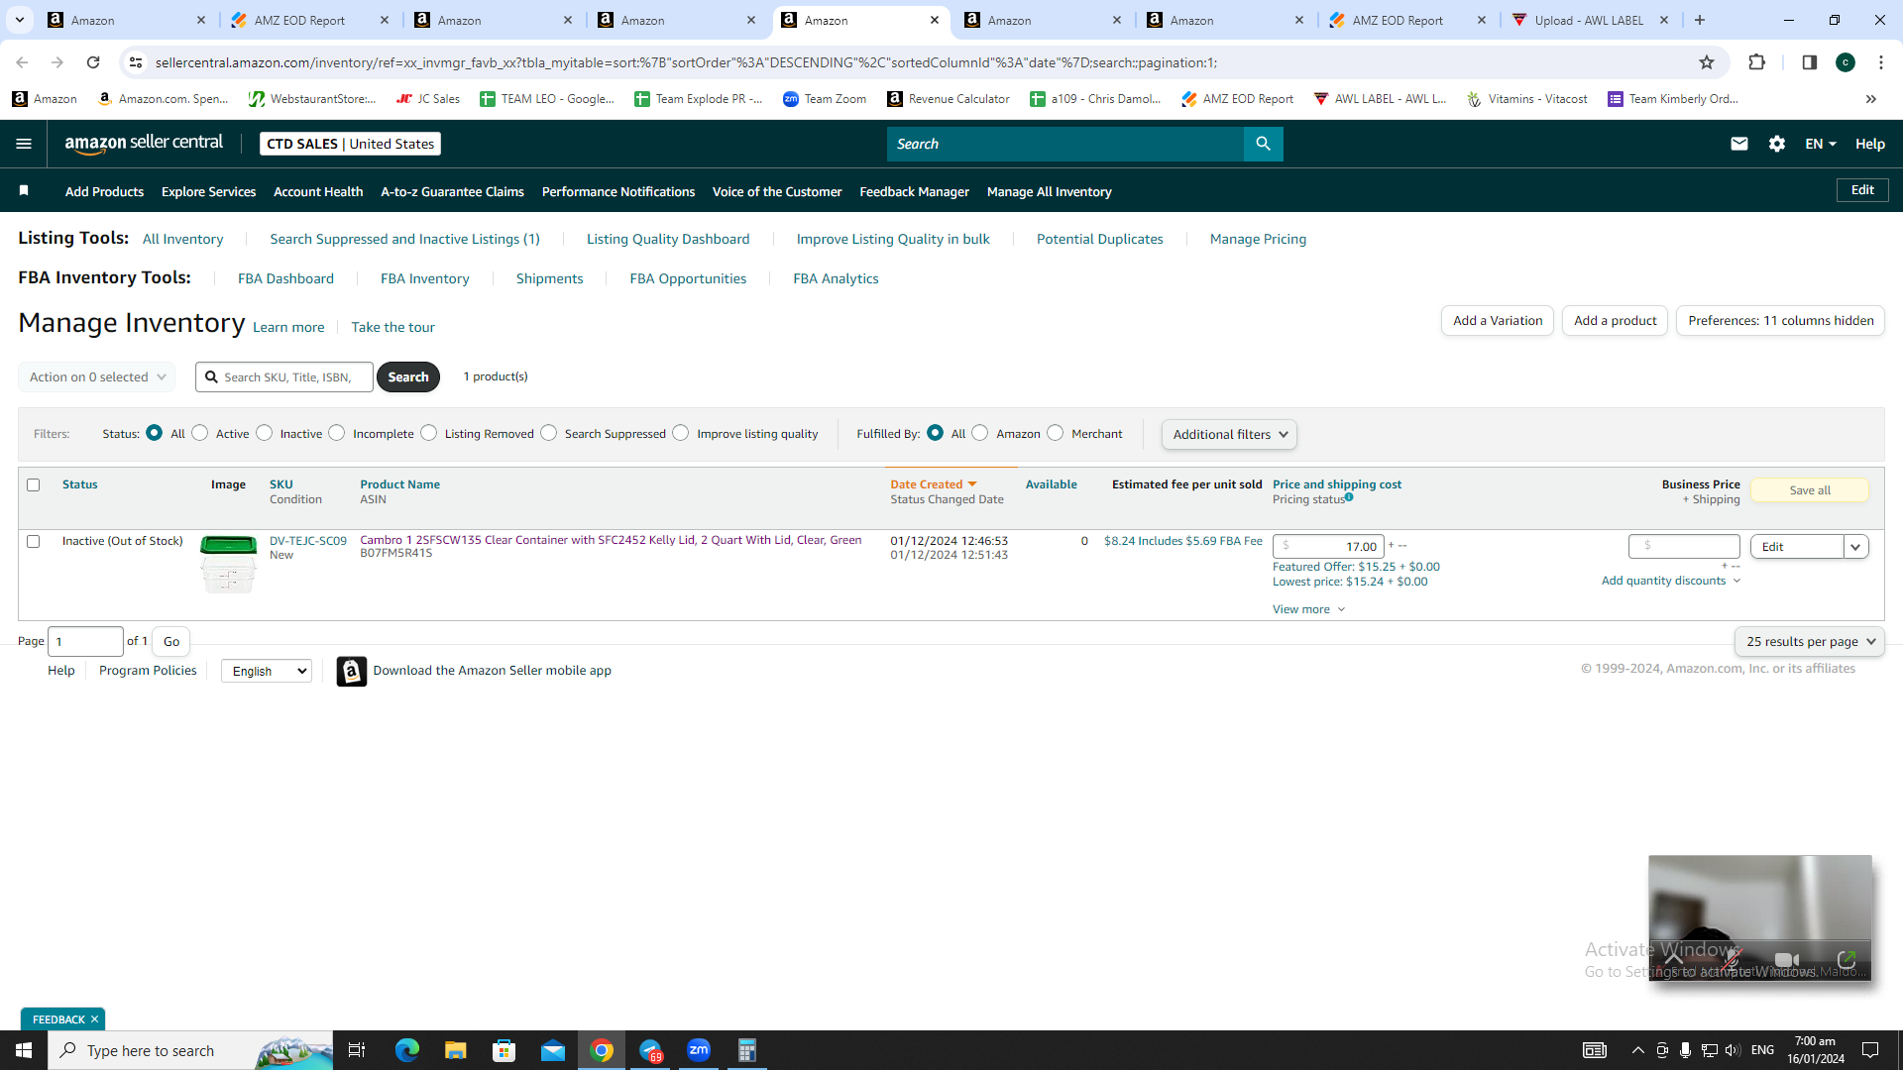Click the Search SKU, Title, ISBN field
This screenshot has width=1903, height=1070.
[x=284, y=376]
